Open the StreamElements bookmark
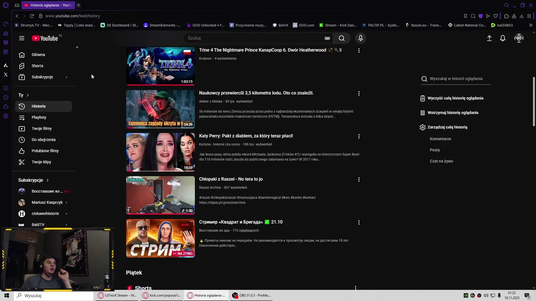This screenshot has height=301, width=536. click(x=162, y=25)
